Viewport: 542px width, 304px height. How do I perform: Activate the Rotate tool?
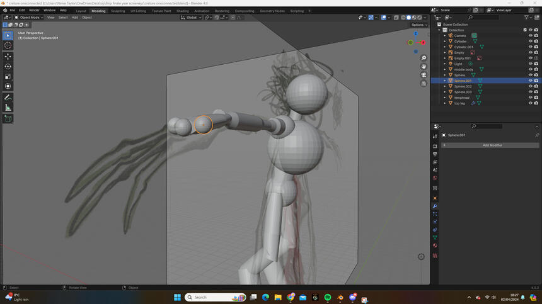click(x=8, y=66)
